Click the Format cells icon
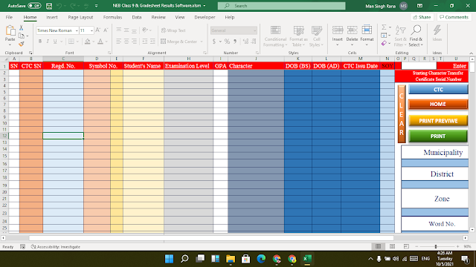476x267 pixels. (x=367, y=30)
